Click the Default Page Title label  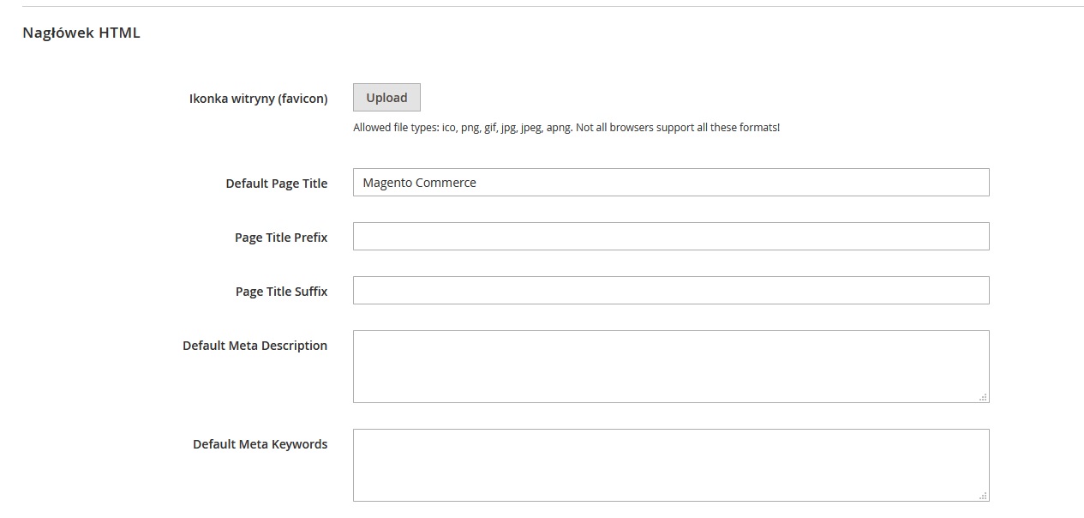tap(276, 184)
